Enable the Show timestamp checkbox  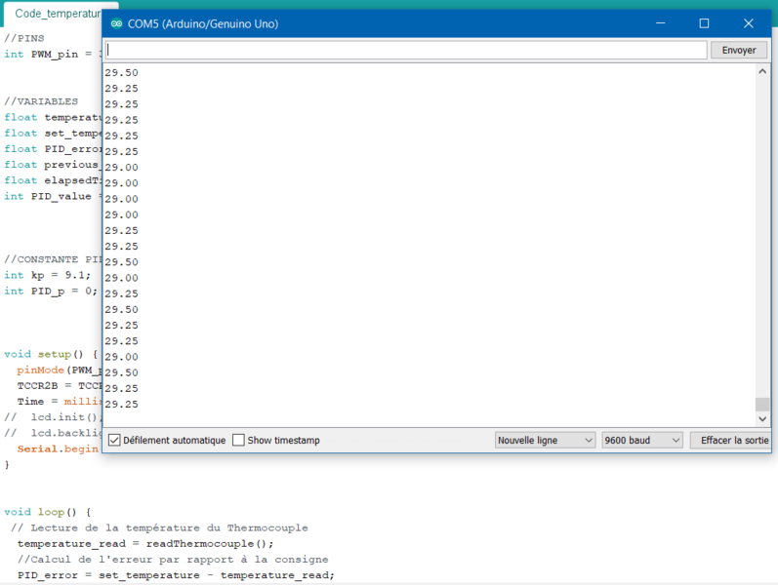[239, 441]
